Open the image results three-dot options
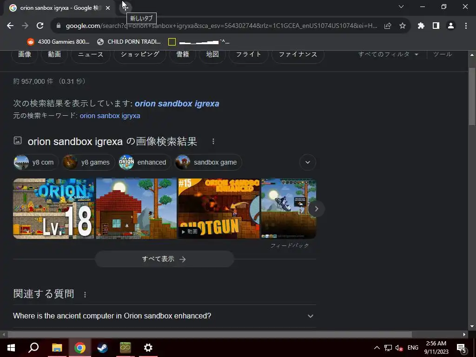Viewport: 476px width, 357px height. click(213, 141)
